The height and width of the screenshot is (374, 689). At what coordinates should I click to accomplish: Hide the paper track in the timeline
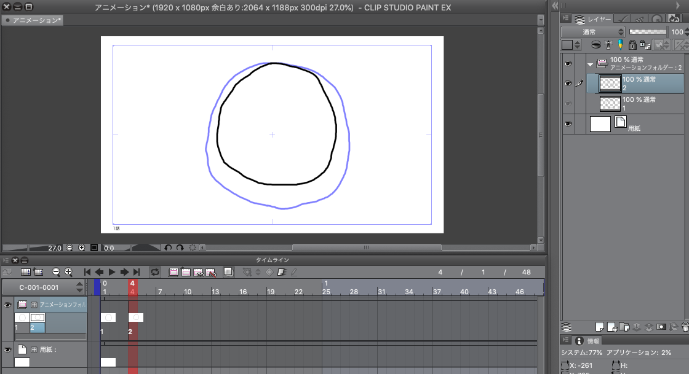pyautogui.click(x=7, y=350)
